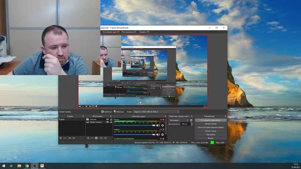Click Остановить трансляцию button
Image resolution: width=301 pixels, height=169 pixels.
click(x=211, y=120)
